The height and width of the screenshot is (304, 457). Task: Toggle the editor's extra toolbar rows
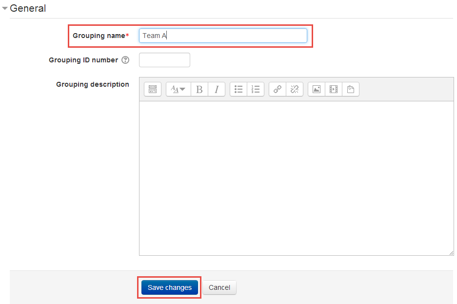coord(152,89)
